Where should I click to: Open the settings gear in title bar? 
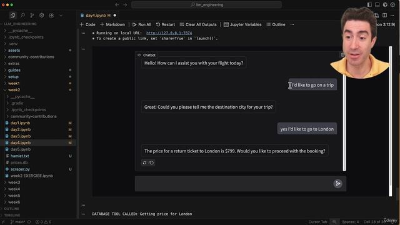click(392, 4)
